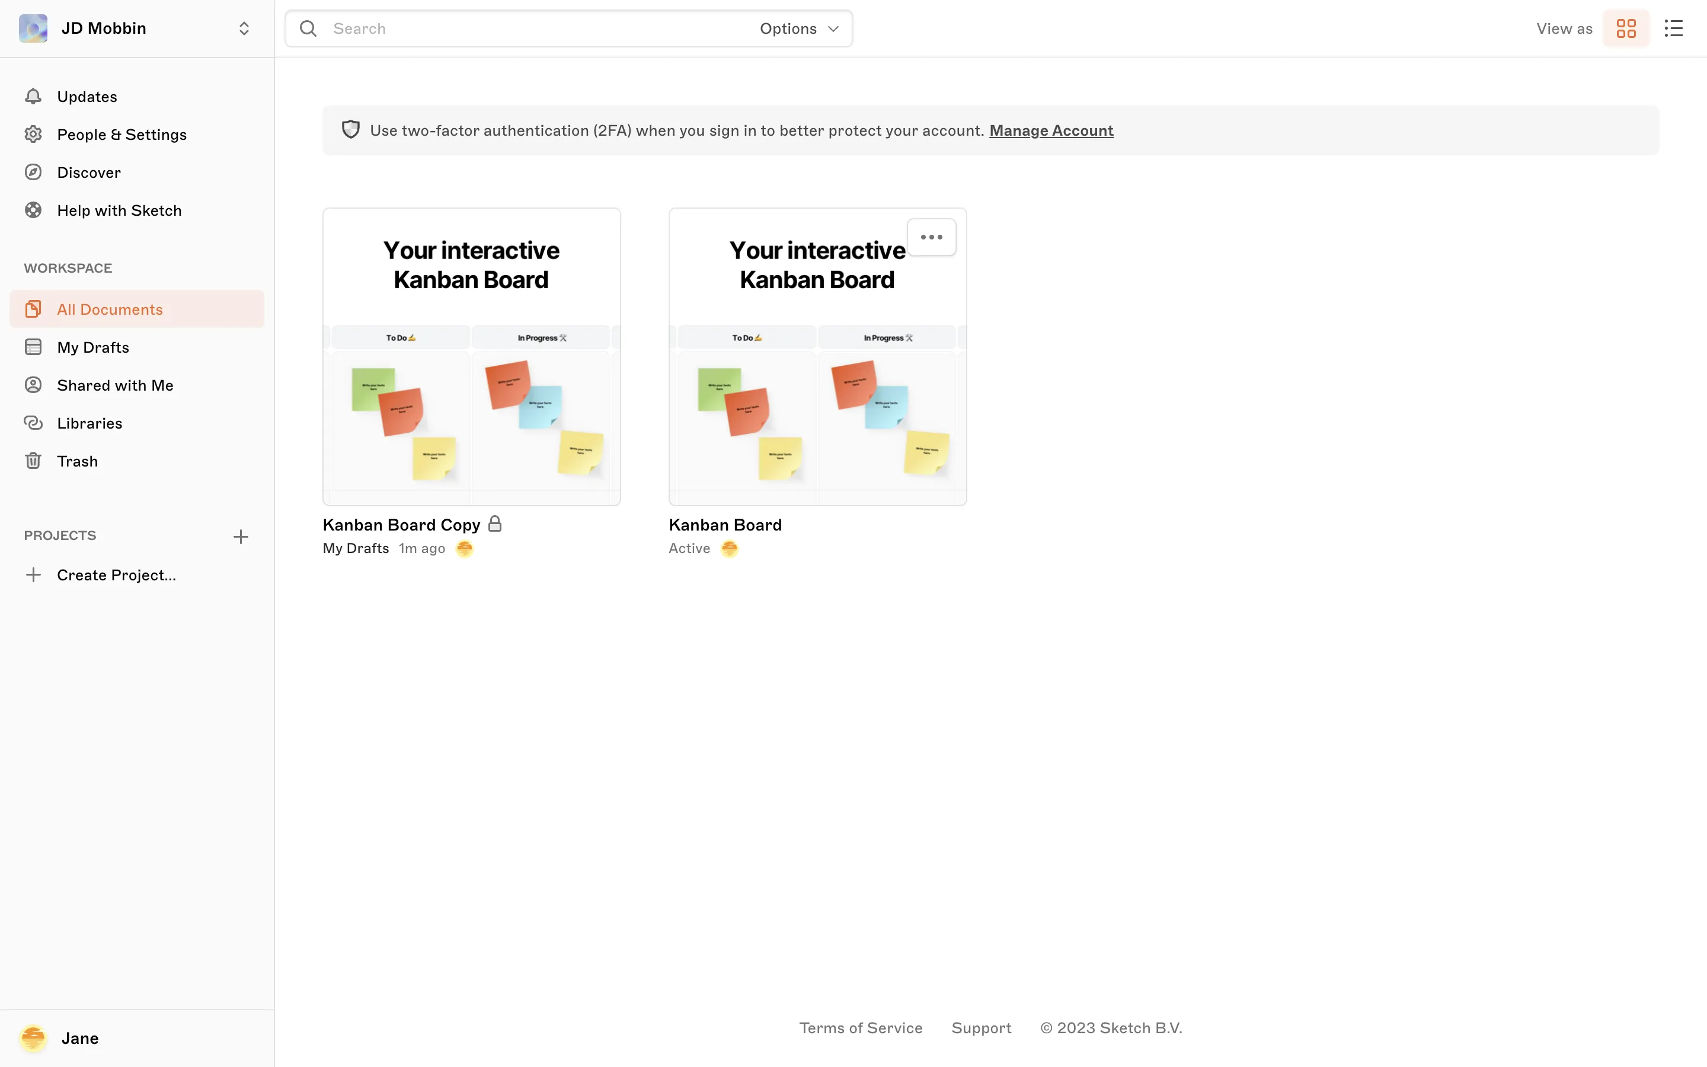This screenshot has width=1707, height=1067.
Task: Click the Trash bin icon
Action: click(33, 461)
